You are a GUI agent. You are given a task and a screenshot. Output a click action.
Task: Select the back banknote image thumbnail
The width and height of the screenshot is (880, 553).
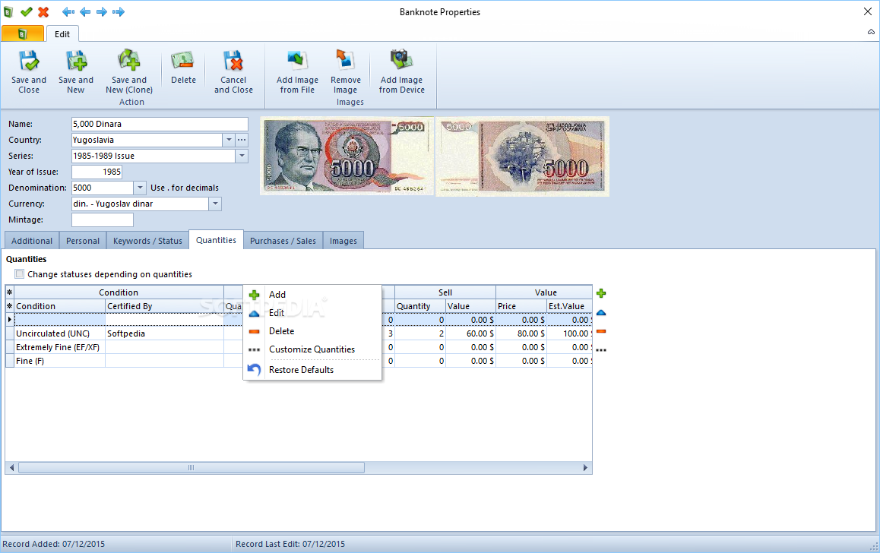(523, 156)
